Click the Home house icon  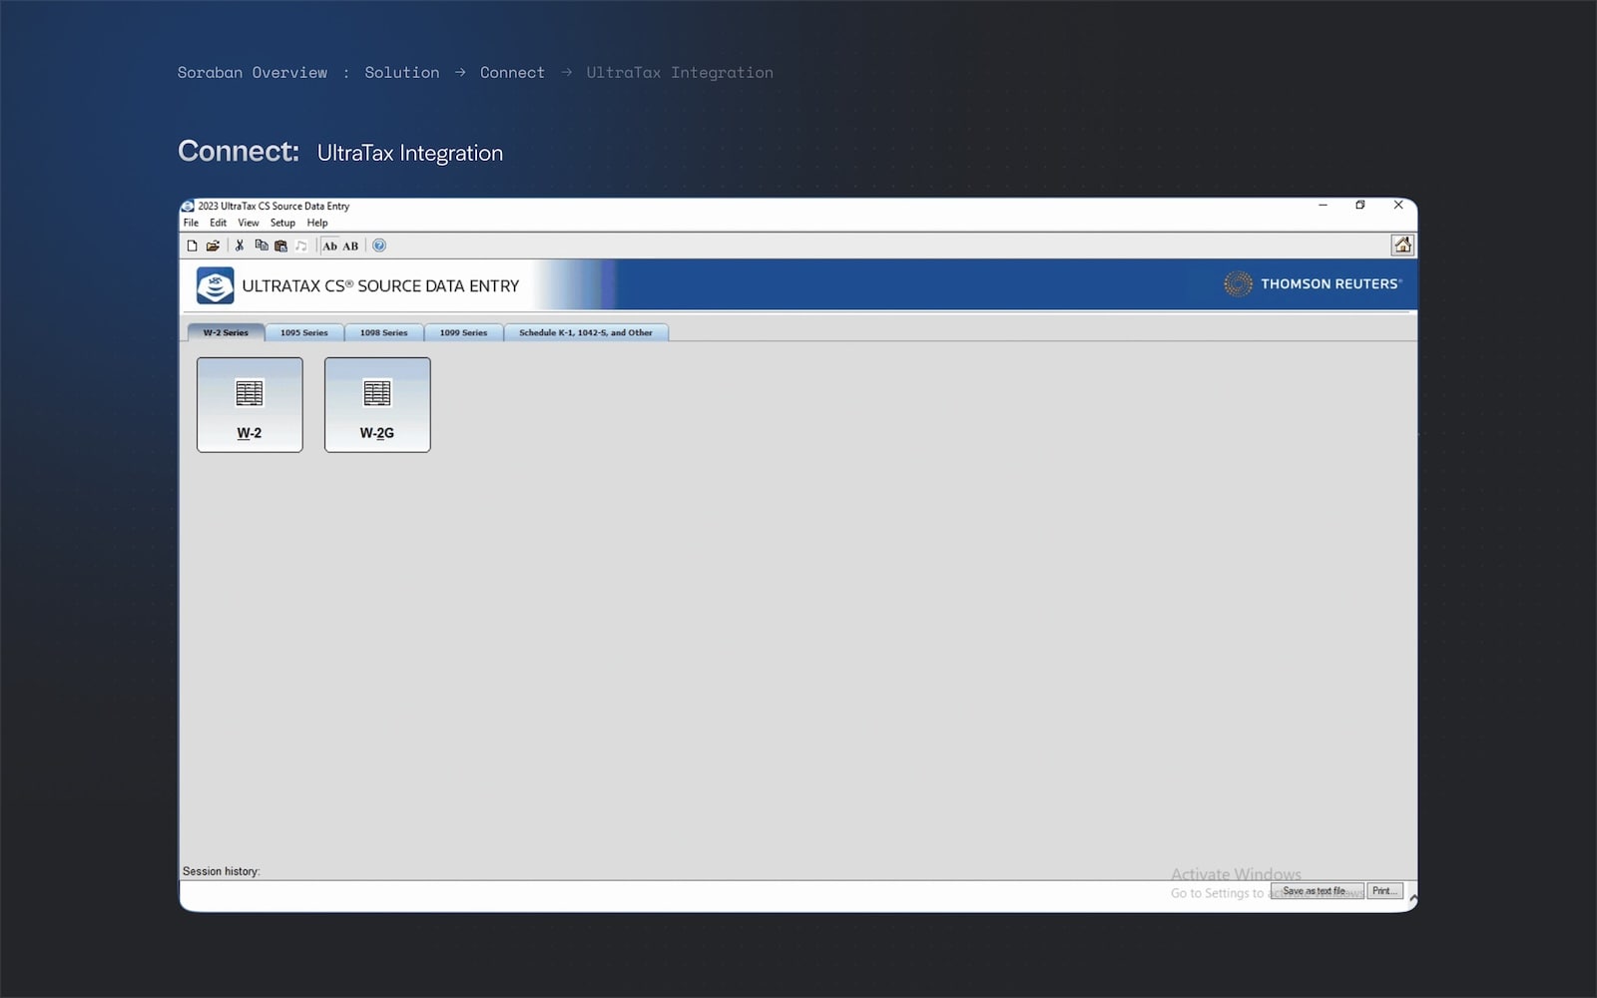click(x=1402, y=246)
